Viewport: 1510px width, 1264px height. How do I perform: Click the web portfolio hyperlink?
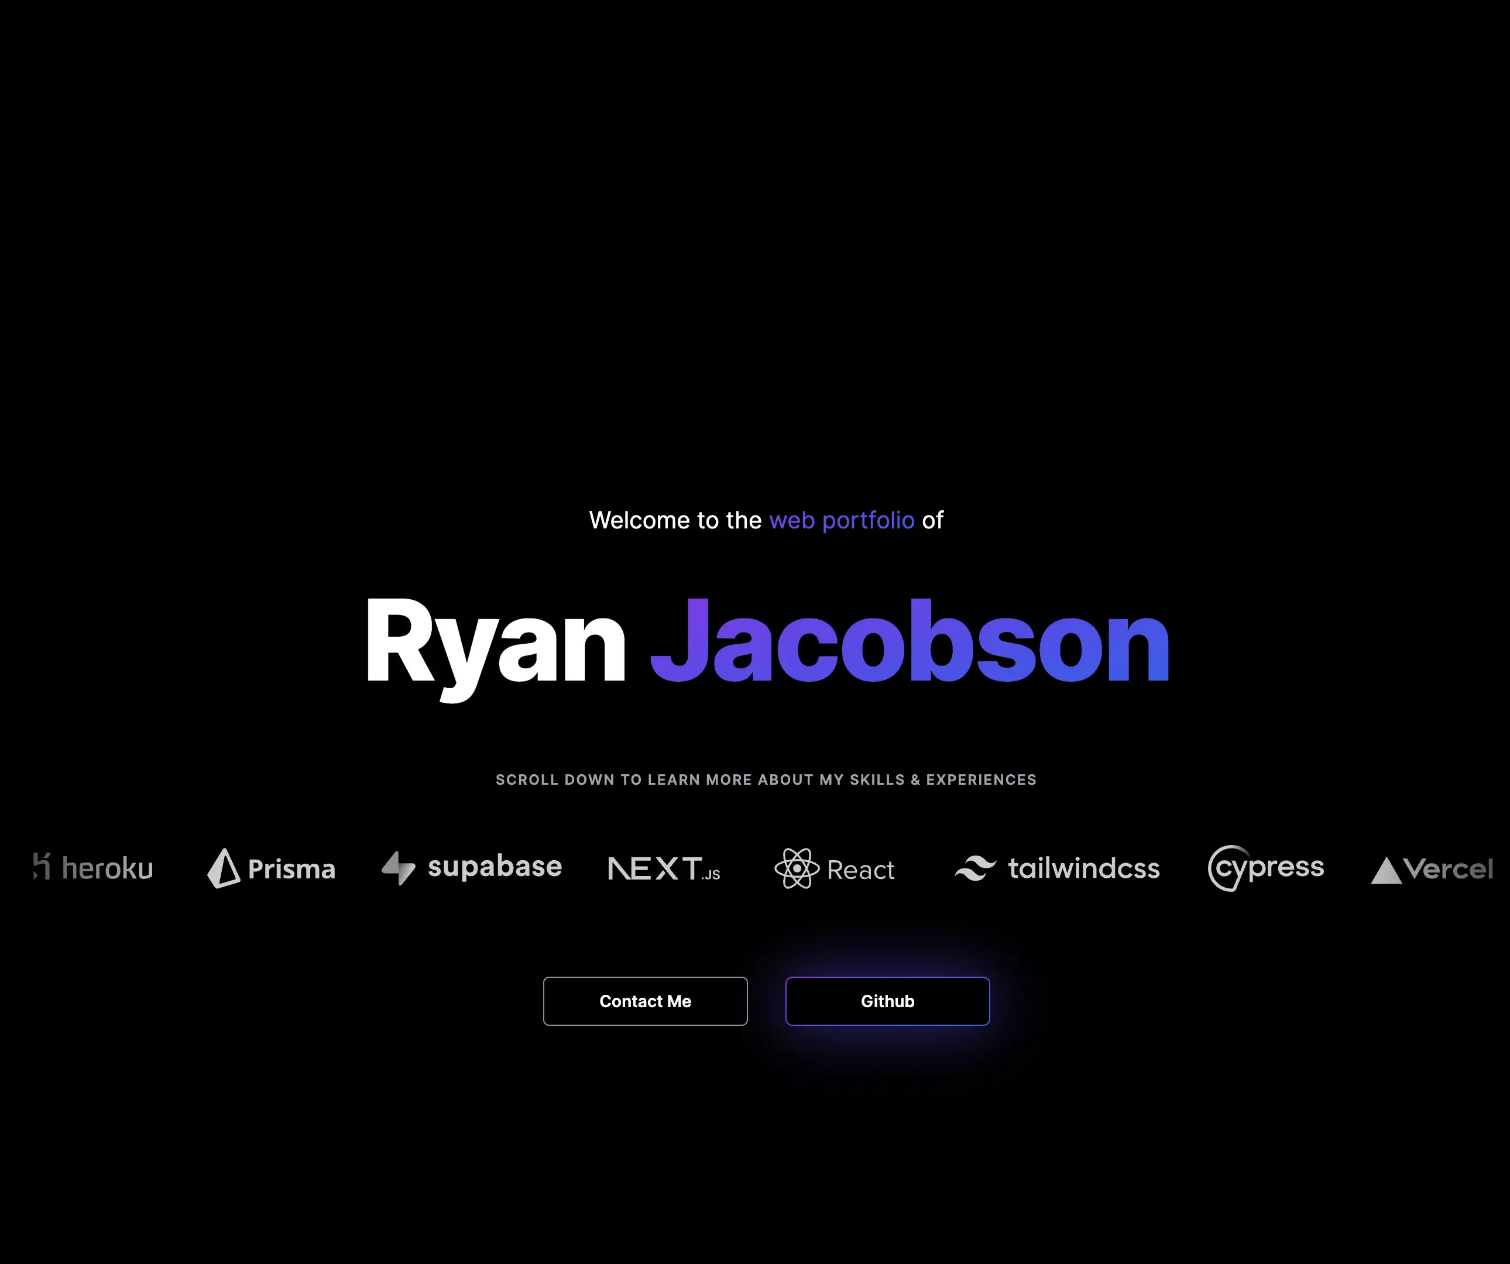coord(840,519)
